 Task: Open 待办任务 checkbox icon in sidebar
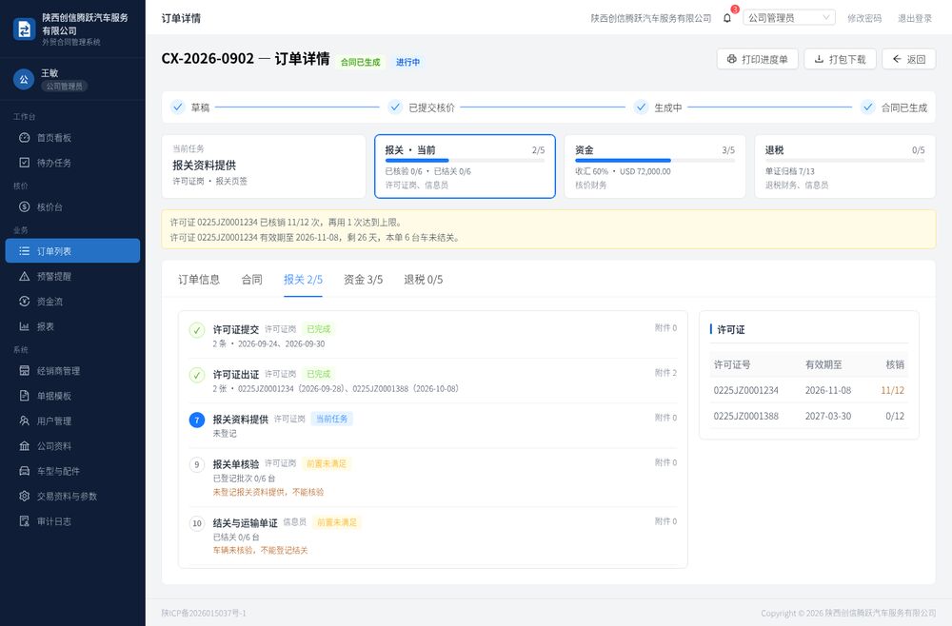tap(25, 163)
